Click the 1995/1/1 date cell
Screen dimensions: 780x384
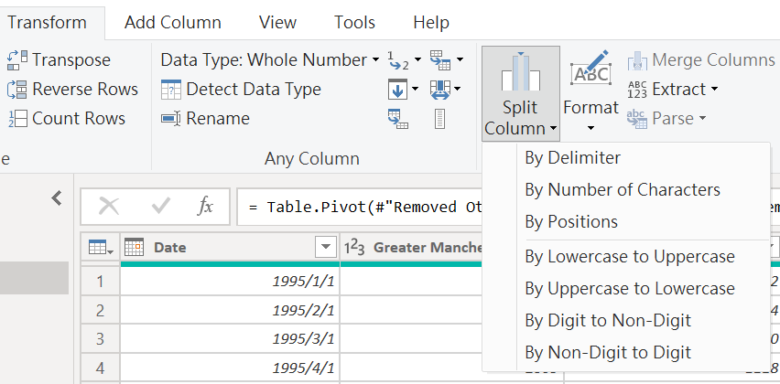[x=230, y=282]
